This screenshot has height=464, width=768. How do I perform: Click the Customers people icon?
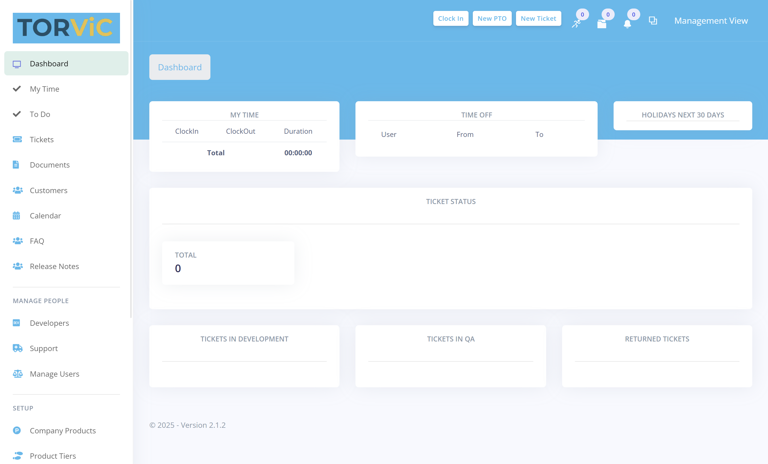pos(17,190)
